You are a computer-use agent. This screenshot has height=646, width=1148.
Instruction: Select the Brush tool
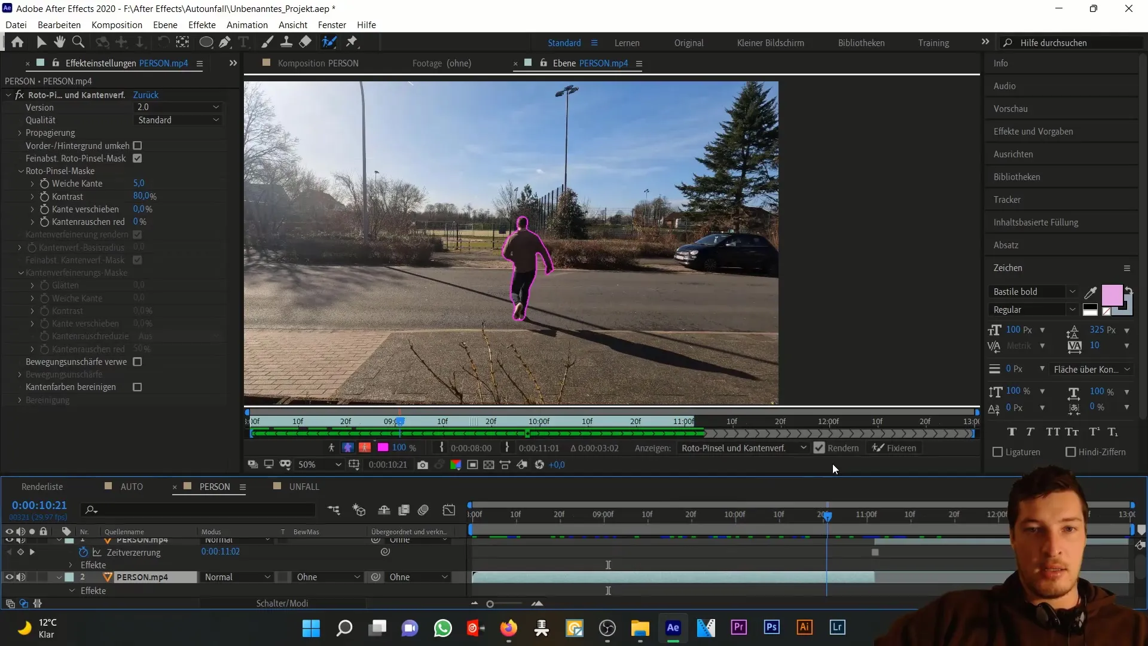pyautogui.click(x=267, y=42)
